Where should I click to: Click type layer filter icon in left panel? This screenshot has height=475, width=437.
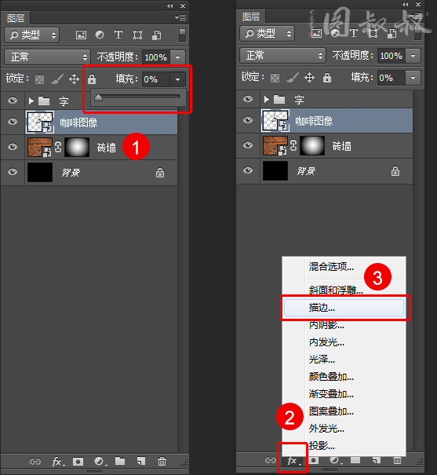click(118, 35)
